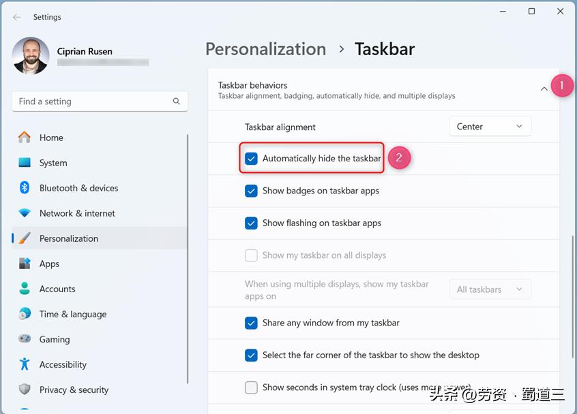Select the Accounts icon in sidebar

click(25, 289)
